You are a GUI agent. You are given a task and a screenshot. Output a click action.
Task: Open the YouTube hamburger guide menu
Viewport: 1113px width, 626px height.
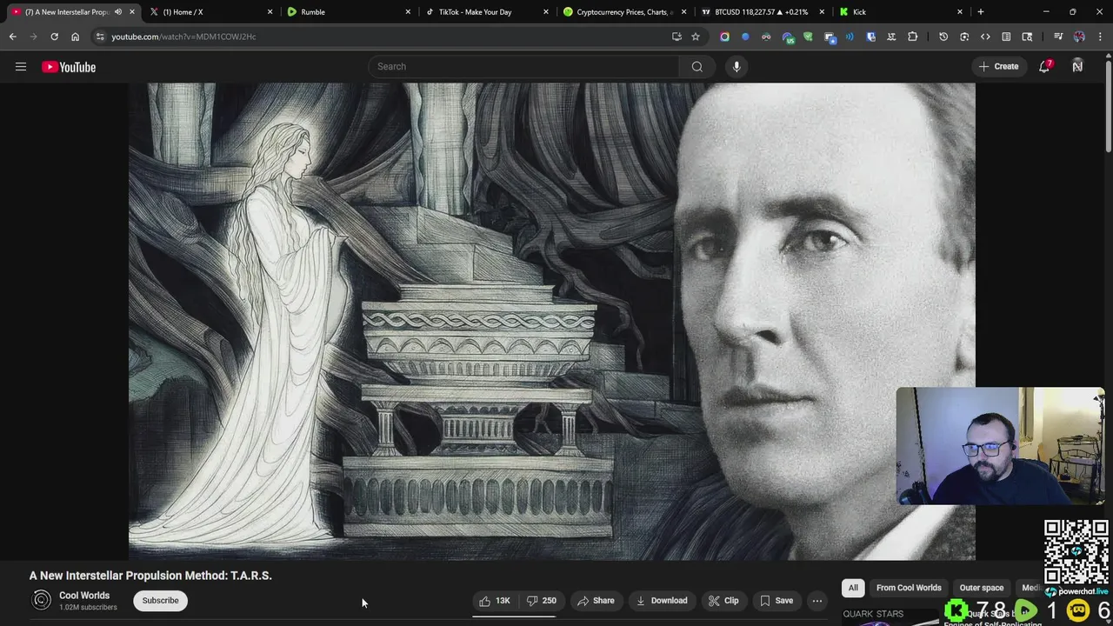[21, 67]
